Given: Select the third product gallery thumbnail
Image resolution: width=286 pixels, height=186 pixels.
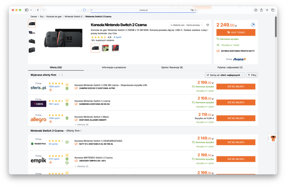Looking at the screenshot, I should tap(32, 41).
